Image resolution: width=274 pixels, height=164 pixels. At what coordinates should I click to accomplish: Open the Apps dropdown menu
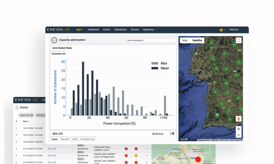click(79, 30)
